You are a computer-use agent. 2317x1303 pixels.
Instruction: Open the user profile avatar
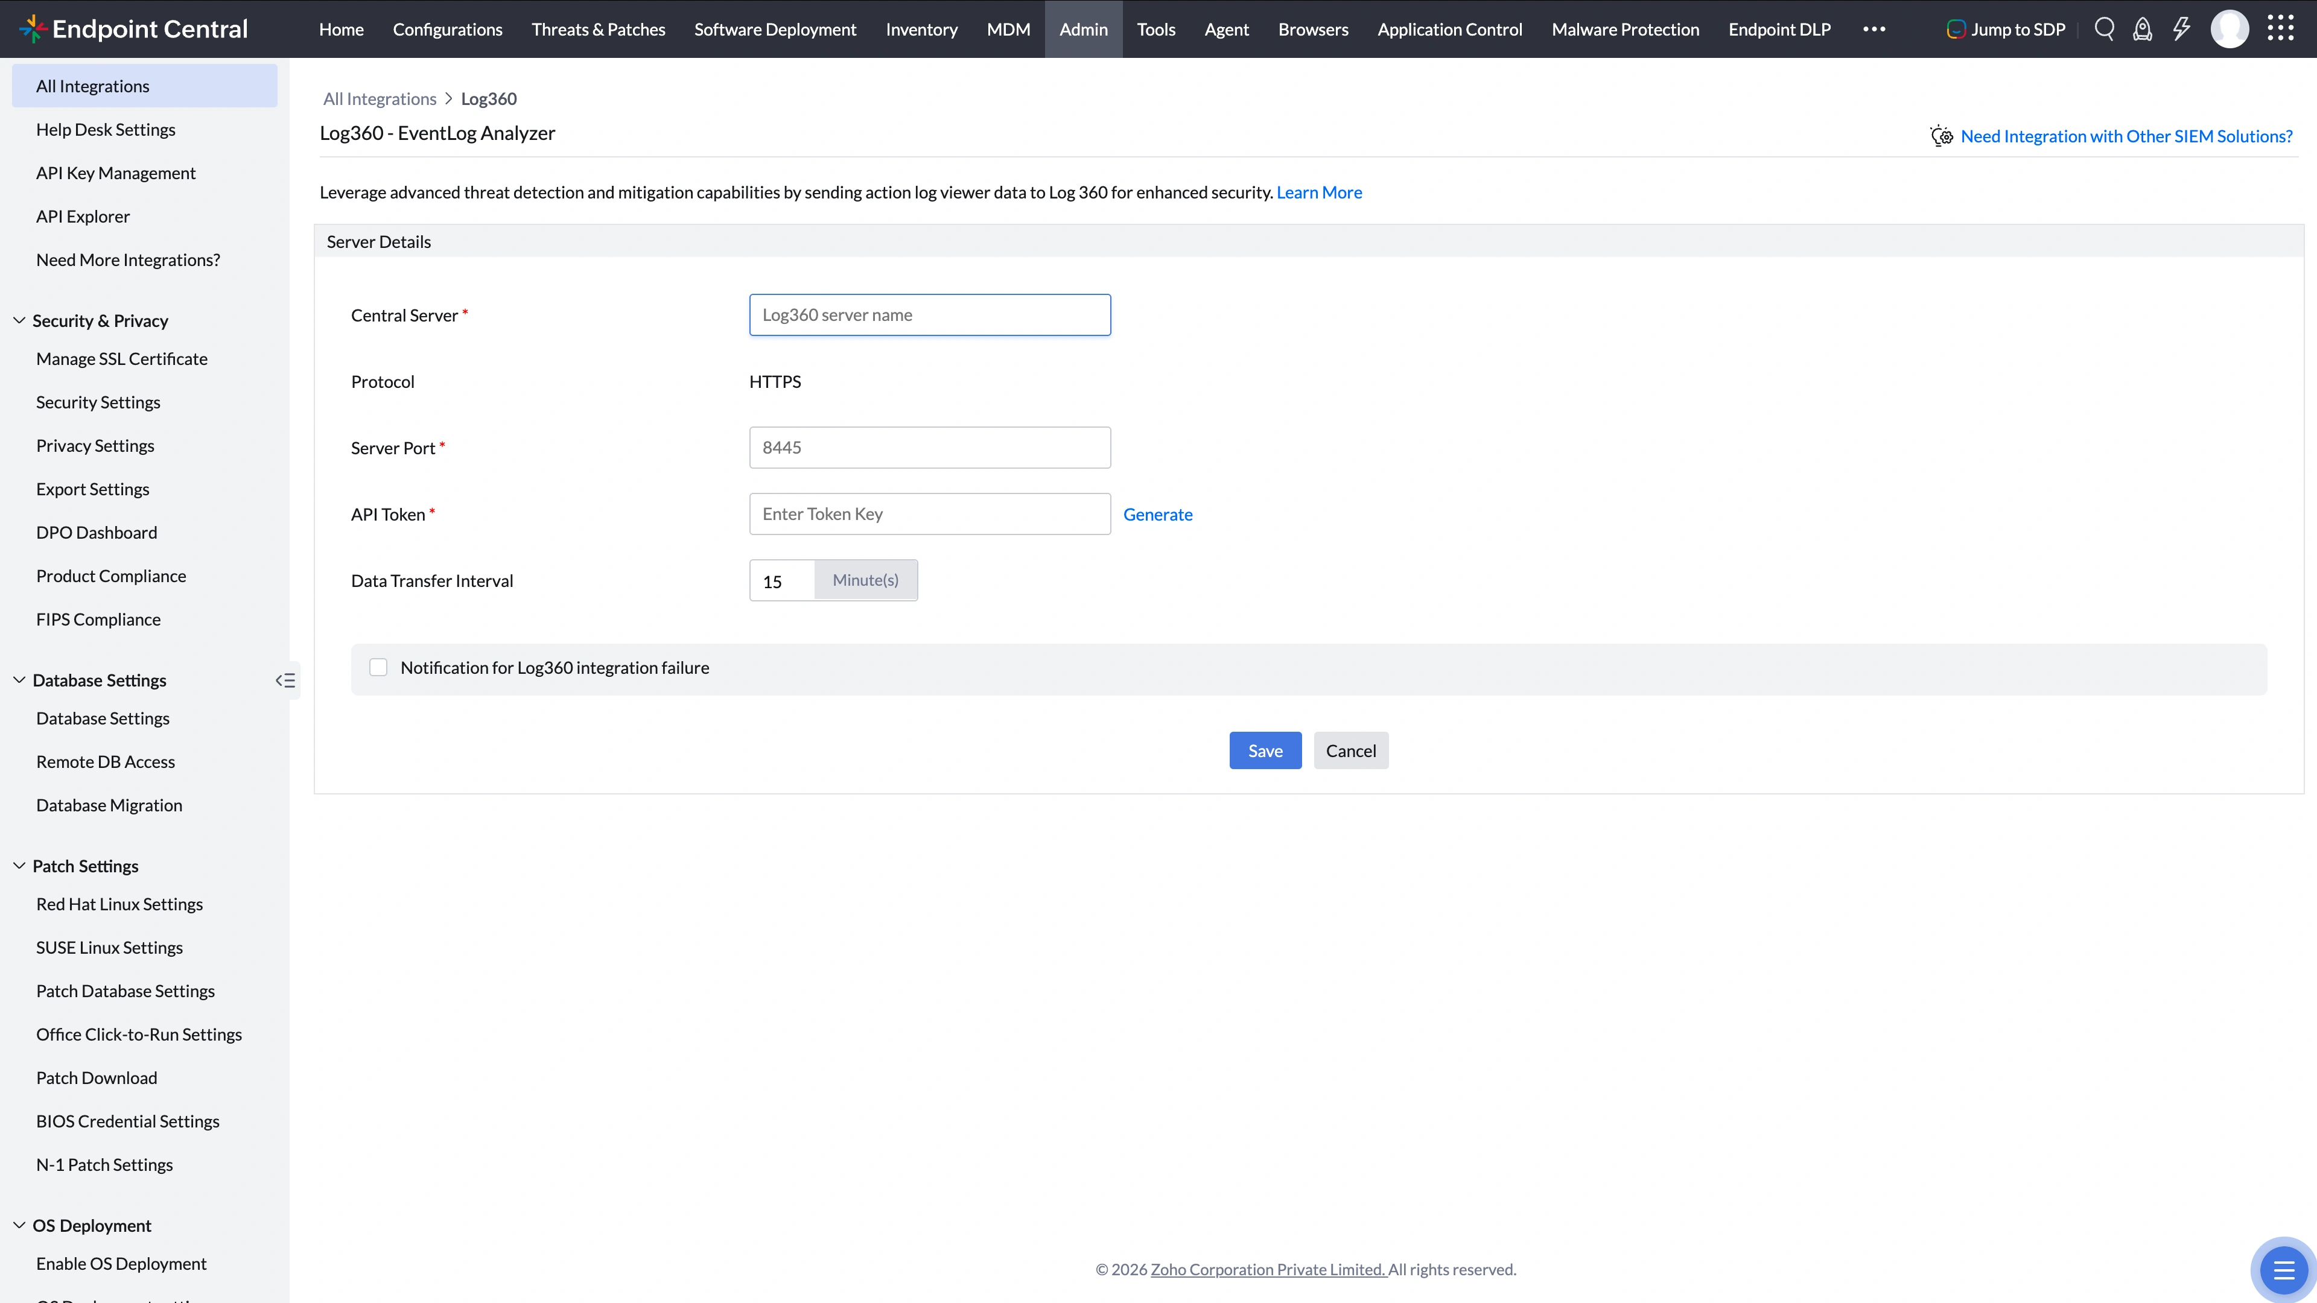(x=2229, y=29)
